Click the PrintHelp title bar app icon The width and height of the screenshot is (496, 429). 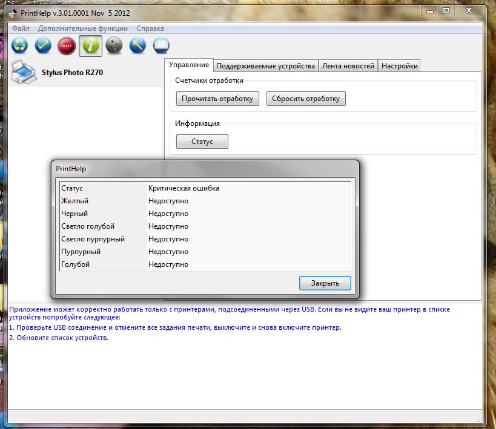pyautogui.click(x=13, y=13)
